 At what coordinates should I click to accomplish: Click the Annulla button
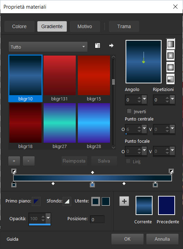162,239
